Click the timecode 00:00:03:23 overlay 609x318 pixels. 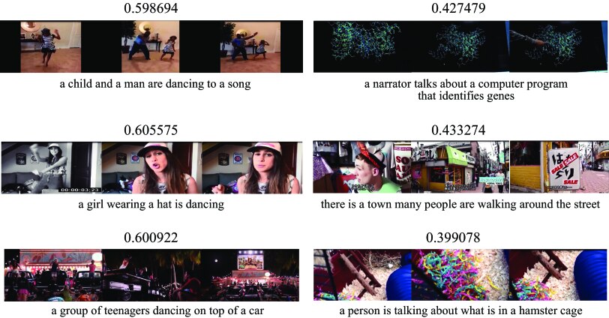pyautogui.click(x=79, y=190)
